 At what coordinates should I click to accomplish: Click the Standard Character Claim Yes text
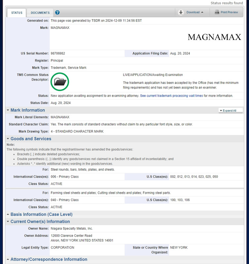coord(122,124)
